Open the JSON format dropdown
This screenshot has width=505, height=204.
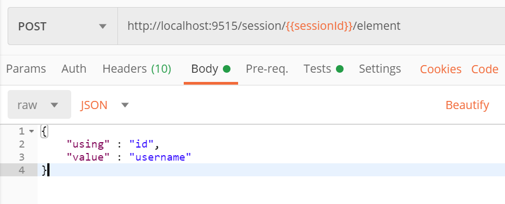[104, 105]
